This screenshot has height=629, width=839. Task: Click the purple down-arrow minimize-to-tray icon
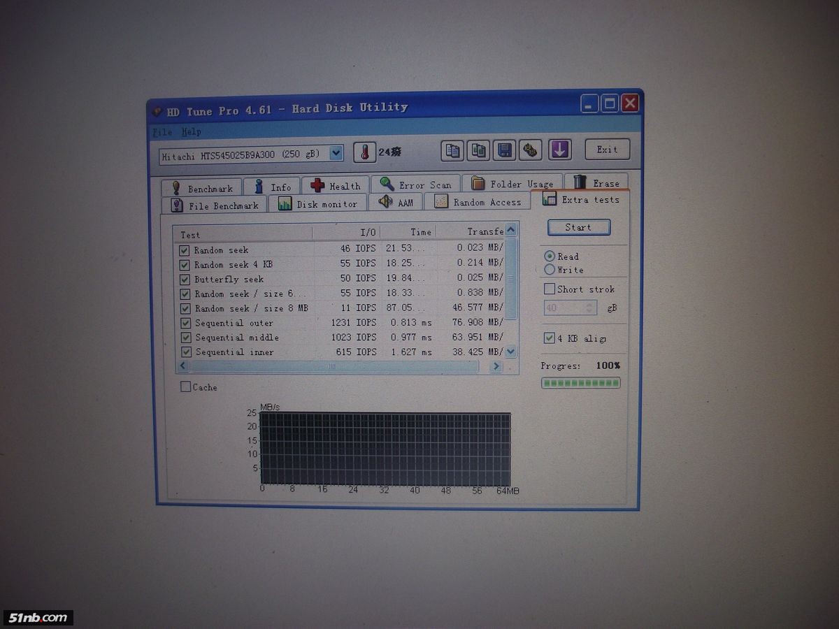coord(559,150)
